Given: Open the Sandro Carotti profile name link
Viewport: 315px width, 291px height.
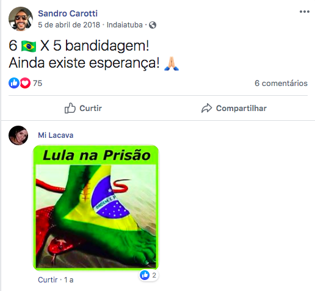Looking at the screenshot, I should click(x=68, y=13).
